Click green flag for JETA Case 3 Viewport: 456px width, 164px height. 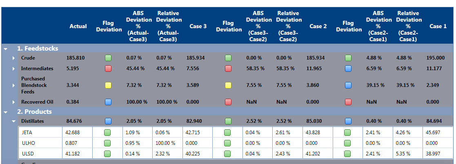click(x=228, y=133)
